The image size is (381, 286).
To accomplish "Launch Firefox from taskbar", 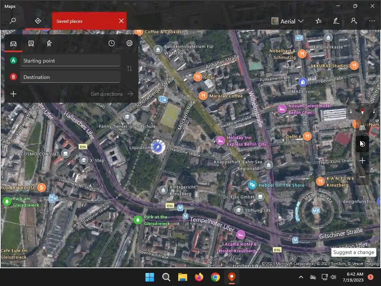I will (199, 277).
